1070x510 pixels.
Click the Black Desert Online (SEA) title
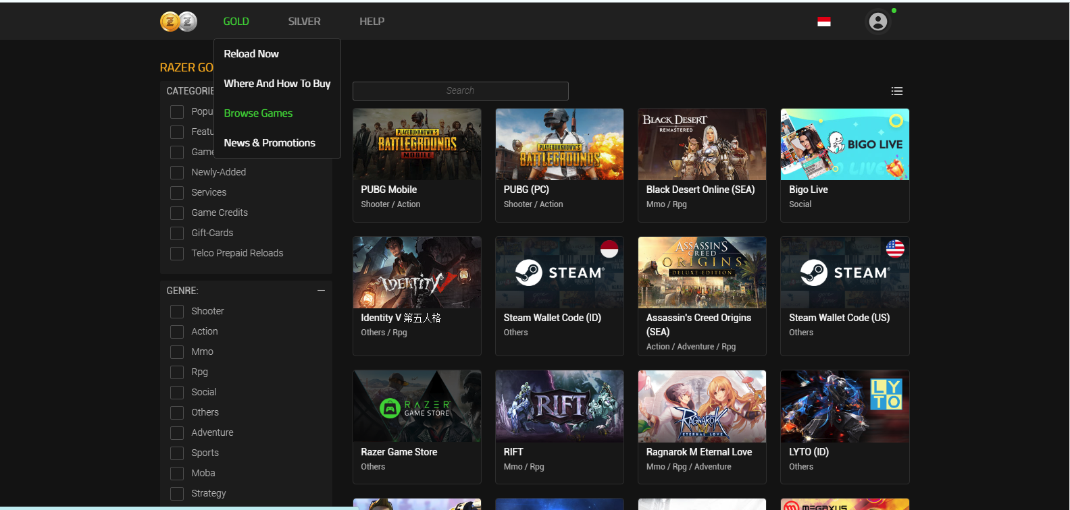pos(700,190)
